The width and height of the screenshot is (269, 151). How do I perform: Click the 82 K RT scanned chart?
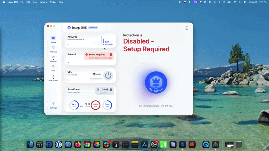point(103,41)
